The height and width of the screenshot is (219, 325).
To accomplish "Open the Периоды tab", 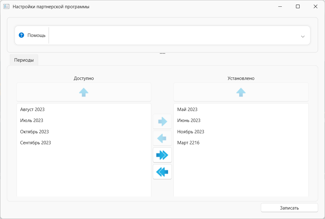I will (x=24, y=60).
